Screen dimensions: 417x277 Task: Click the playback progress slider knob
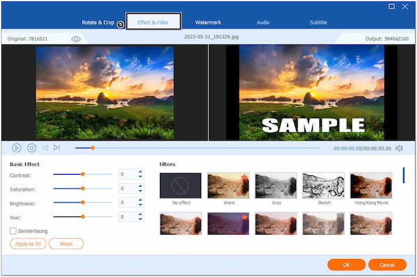coord(92,148)
